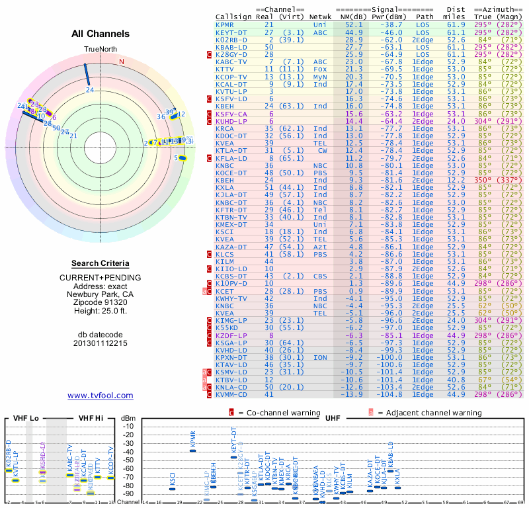529x508 pixels.
Task: Select the KFTR-DT callsign
Action: (231, 210)
